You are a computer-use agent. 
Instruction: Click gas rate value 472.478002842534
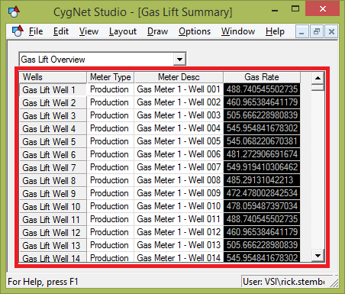(x=262, y=193)
